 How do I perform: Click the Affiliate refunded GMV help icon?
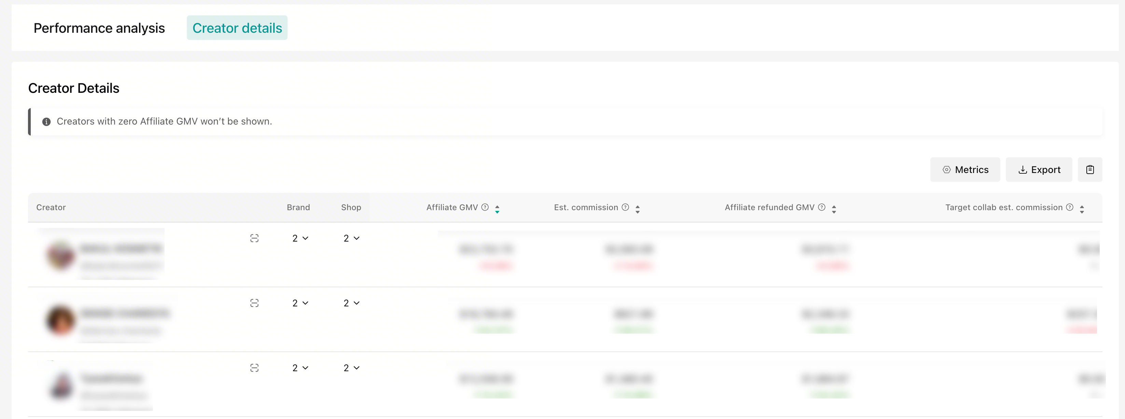[x=821, y=207]
